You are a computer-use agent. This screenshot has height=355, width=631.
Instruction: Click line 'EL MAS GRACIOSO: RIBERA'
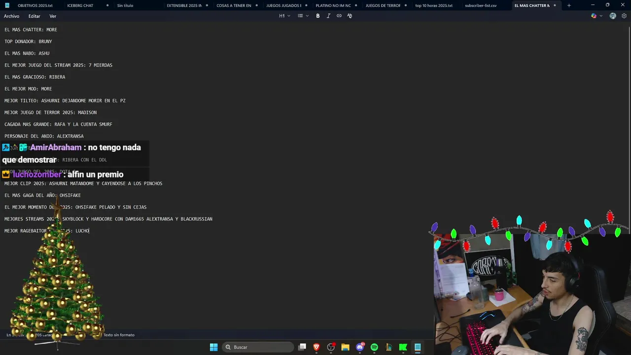35,77
